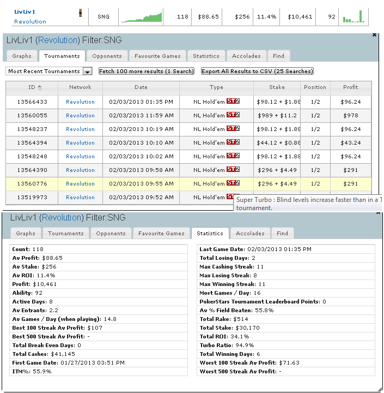The height and width of the screenshot is (393, 384).
Task: Click the green bar chart thumbnail
Action: coord(353,16)
